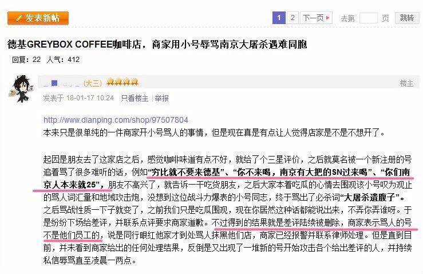Click the 大三 user level label
The width and height of the screenshot is (423, 274).
(x=93, y=83)
